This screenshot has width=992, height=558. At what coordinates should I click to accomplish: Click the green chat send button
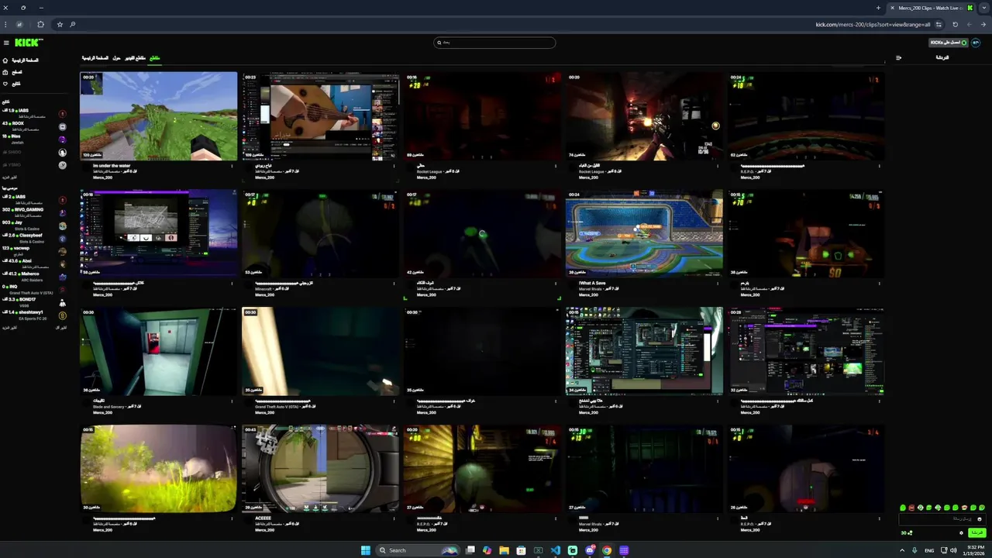(976, 532)
